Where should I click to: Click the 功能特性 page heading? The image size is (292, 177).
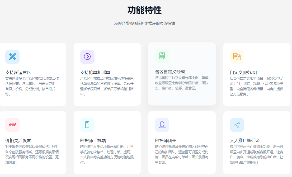144,10
